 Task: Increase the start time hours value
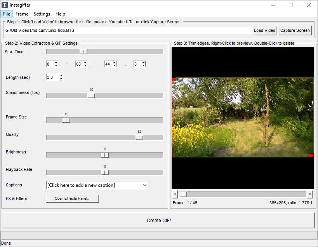tap(56, 63)
